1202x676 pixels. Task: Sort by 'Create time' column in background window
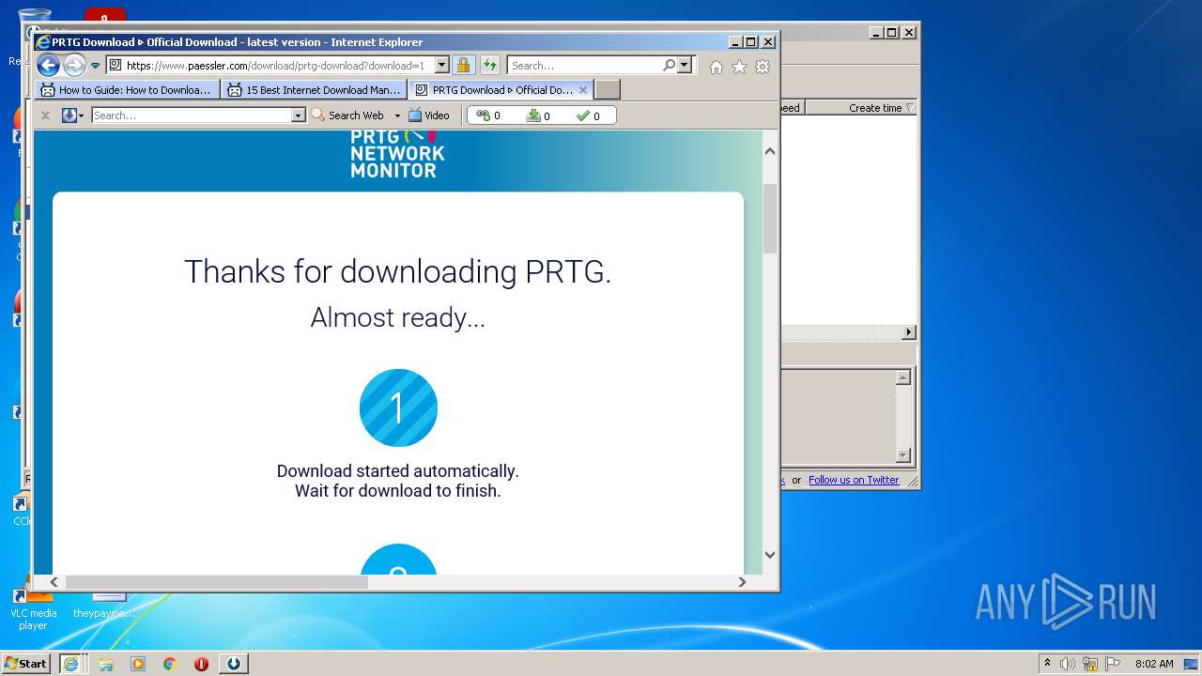[860, 108]
